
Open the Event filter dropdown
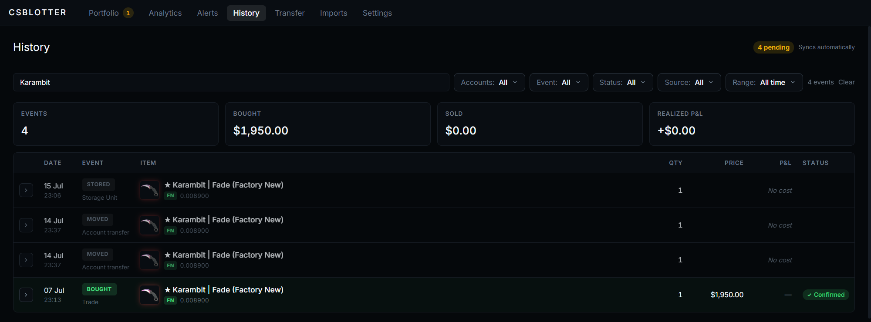coord(559,82)
